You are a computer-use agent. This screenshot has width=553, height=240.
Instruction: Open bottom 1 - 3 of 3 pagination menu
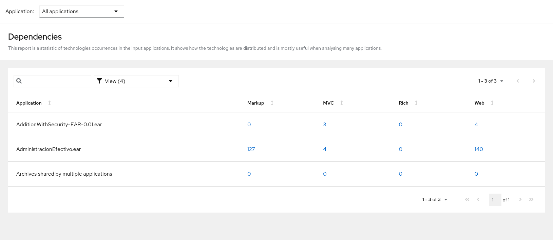point(435,200)
